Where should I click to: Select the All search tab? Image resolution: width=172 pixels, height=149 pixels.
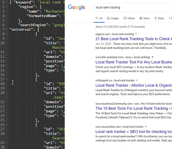(x=99, y=18)
